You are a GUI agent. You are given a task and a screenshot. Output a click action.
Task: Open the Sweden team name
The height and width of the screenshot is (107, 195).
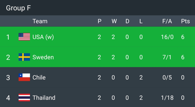coord(43,57)
